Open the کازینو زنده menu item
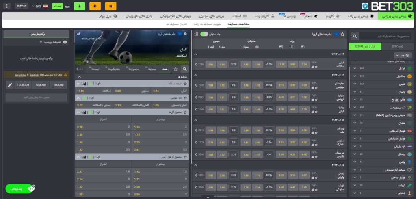The image size is (416, 199). [262, 16]
